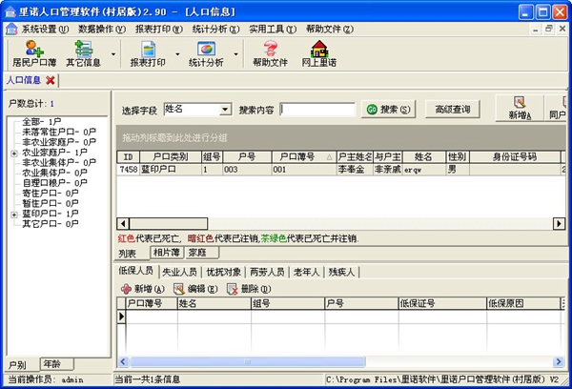Click the 高级查询 button
572x389 pixels.
click(x=452, y=109)
